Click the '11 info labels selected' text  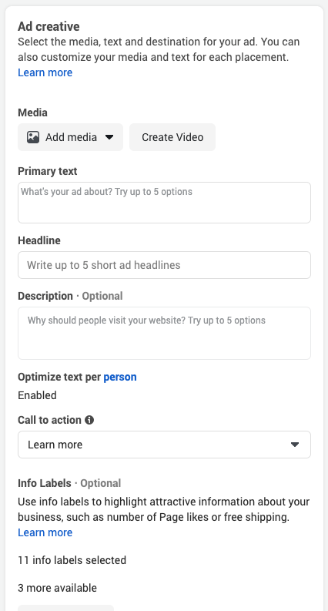72,560
